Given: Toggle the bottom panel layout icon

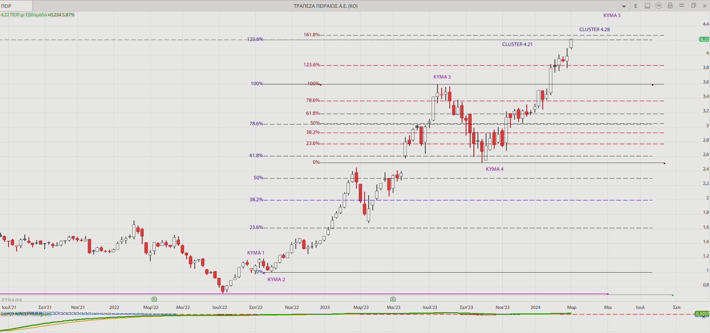Looking at the screenshot, I should pyautogui.click(x=647, y=6).
